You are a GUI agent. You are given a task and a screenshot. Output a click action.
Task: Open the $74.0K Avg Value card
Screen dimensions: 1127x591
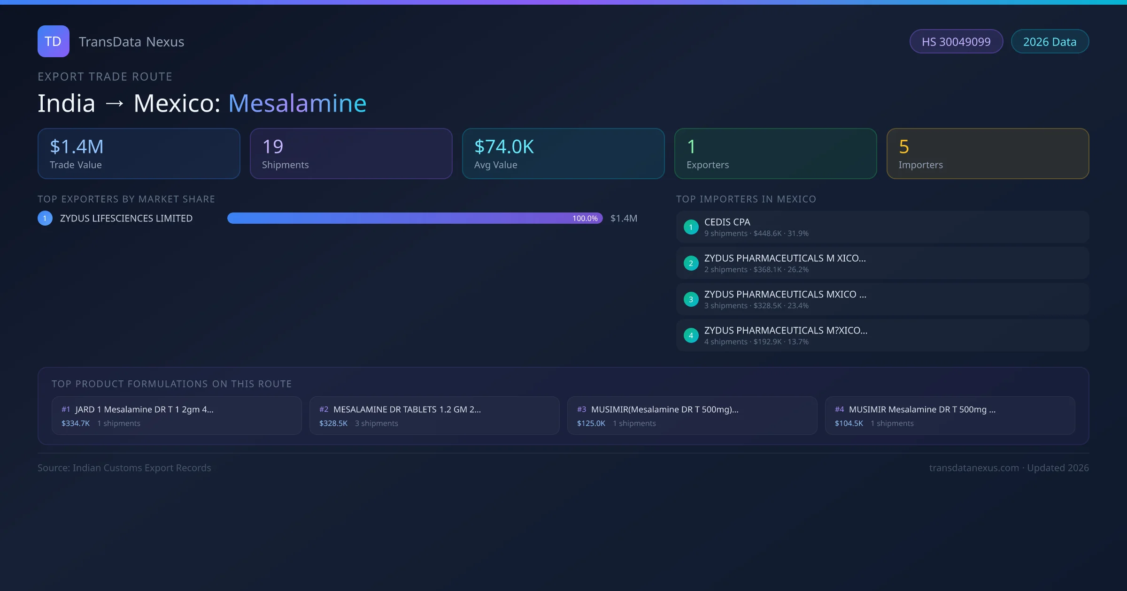coord(563,154)
